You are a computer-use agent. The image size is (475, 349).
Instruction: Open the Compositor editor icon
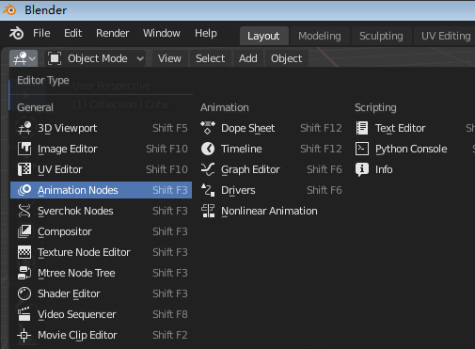click(x=24, y=231)
